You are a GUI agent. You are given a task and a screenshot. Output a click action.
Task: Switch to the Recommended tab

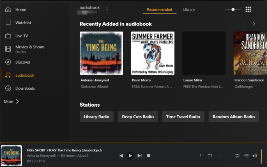(x=159, y=9)
